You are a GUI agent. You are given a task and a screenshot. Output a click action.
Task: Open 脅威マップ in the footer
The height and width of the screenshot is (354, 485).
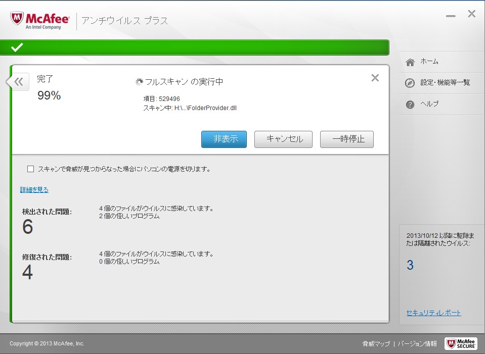click(x=376, y=343)
